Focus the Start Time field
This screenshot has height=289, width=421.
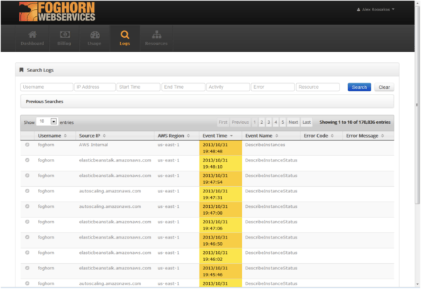(138, 87)
